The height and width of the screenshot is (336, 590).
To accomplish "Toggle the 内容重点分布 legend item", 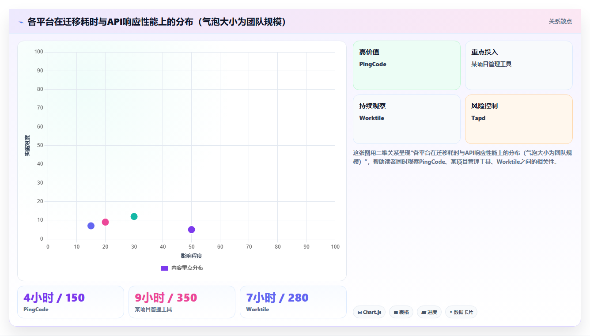I will (182, 268).
